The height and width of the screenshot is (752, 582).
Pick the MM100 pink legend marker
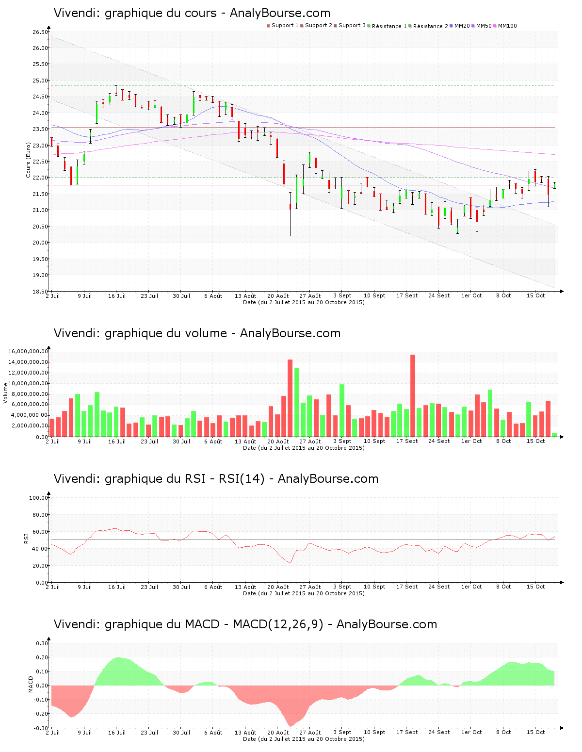pyautogui.click(x=495, y=26)
